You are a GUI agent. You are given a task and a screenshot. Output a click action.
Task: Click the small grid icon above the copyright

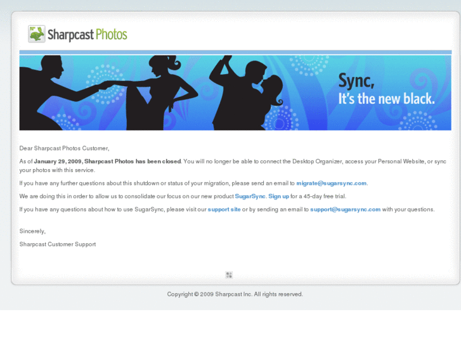[229, 275]
